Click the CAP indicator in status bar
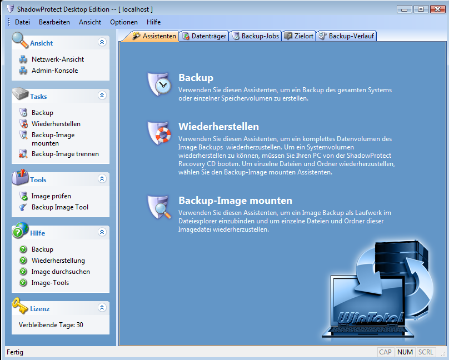The image size is (449, 360). pyautogui.click(x=385, y=352)
